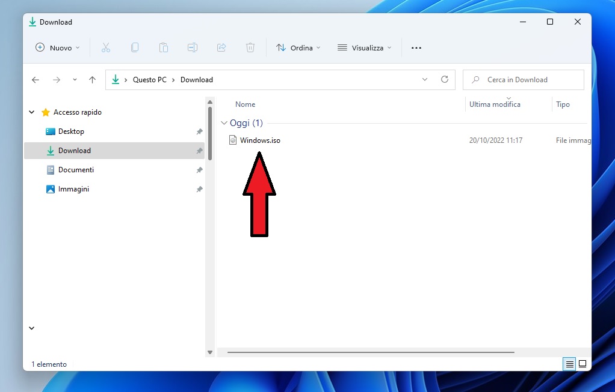Open the three-dot more options menu
The width and height of the screenshot is (615, 392).
(416, 48)
